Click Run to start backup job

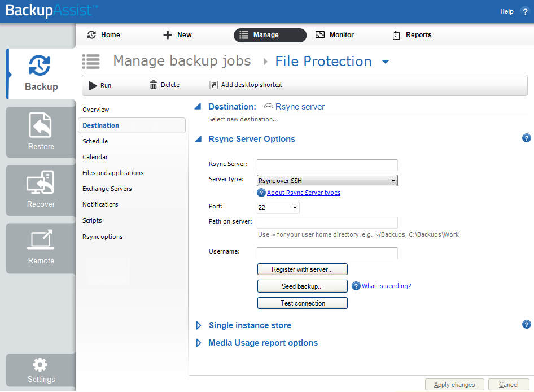pyautogui.click(x=100, y=85)
